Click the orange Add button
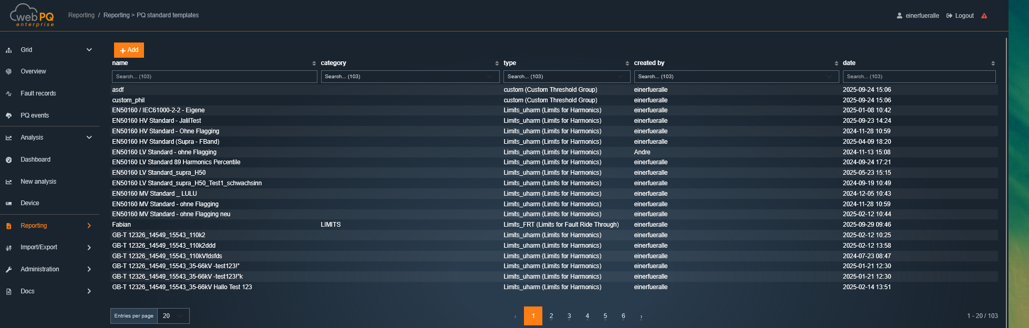 (129, 50)
